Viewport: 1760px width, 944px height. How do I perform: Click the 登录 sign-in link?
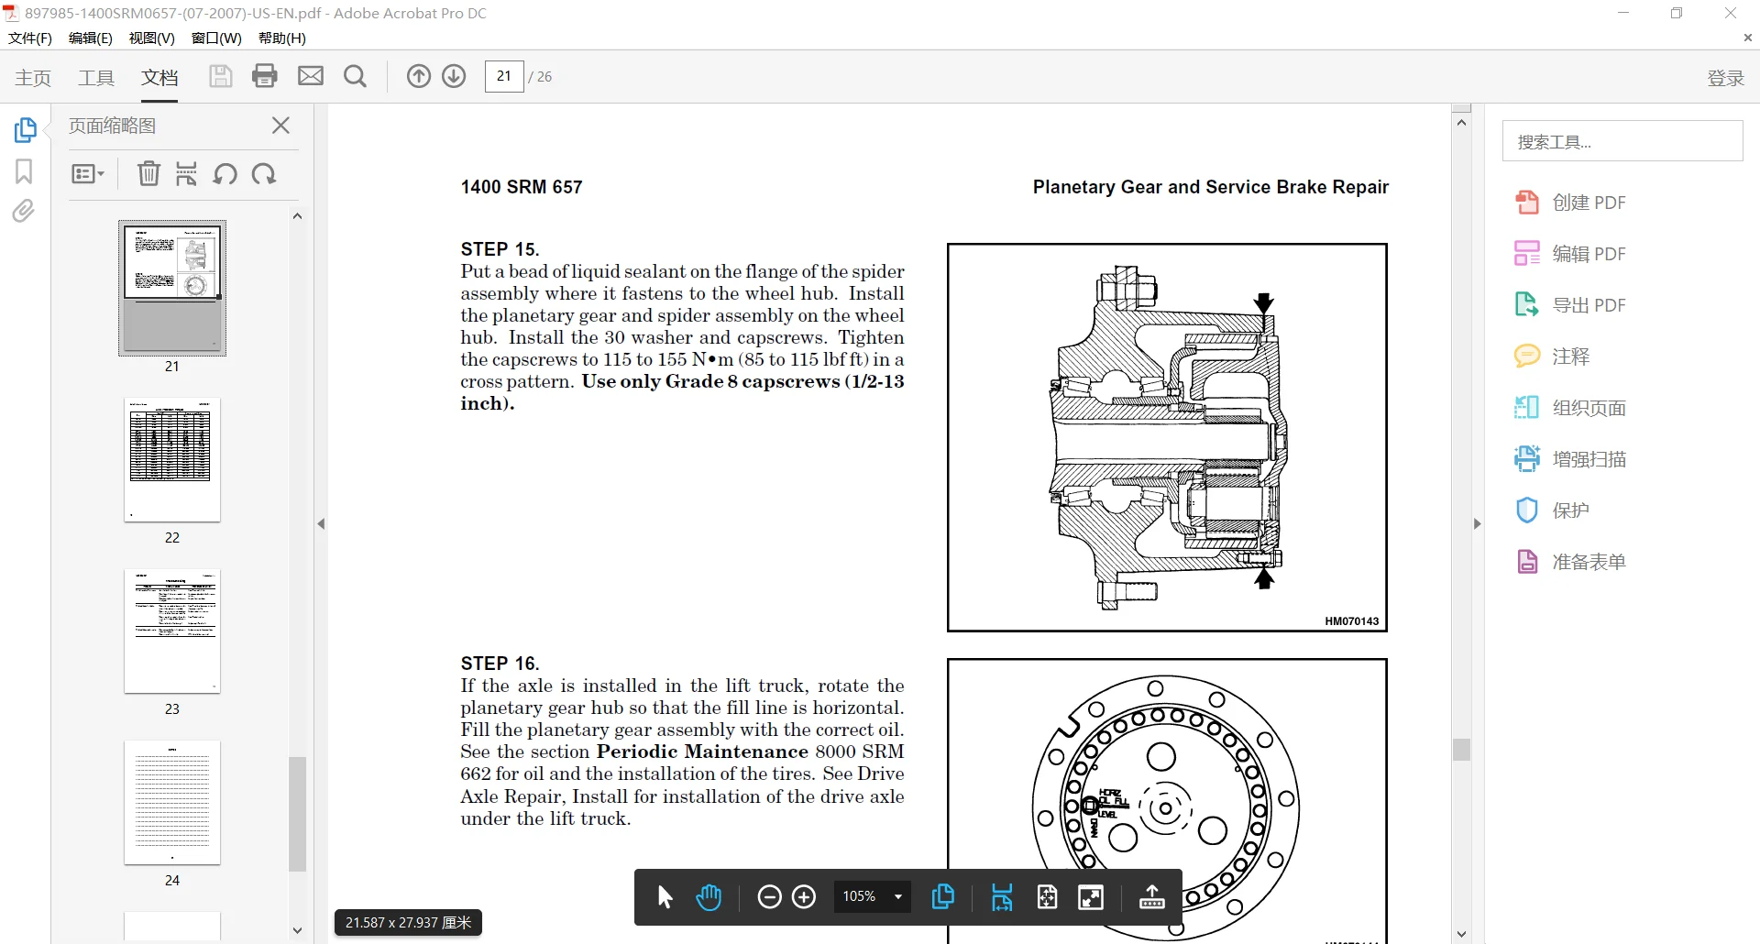tap(1725, 78)
